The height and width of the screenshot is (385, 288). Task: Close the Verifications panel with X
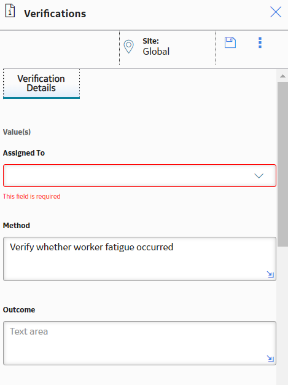[x=276, y=12]
